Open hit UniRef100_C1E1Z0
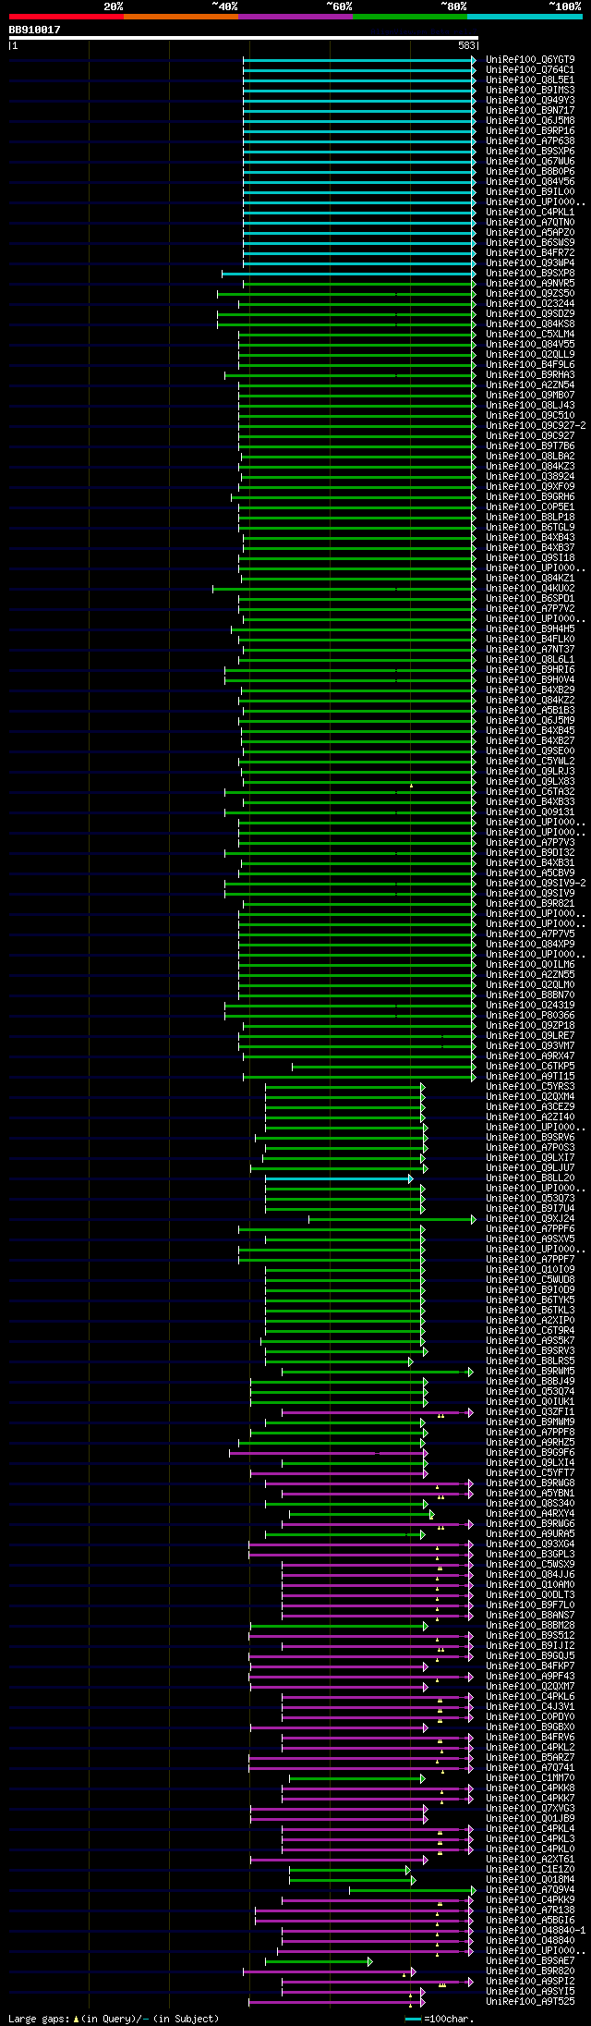The image size is (591, 2026). (530, 1869)
